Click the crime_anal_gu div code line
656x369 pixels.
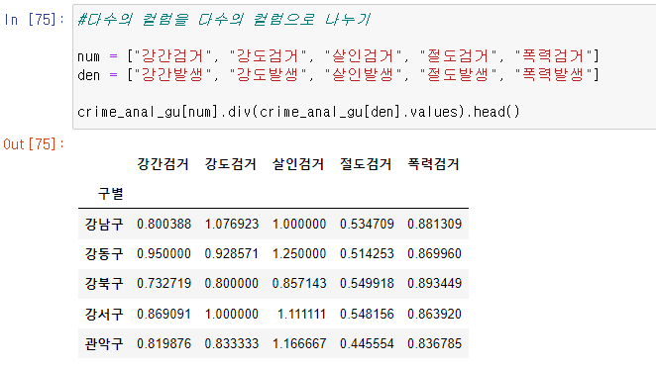[x=298, y=112]
